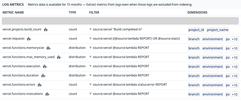Select project_id tag in build_count row
This screenshot has height=101, width=241.
point(196,30)
